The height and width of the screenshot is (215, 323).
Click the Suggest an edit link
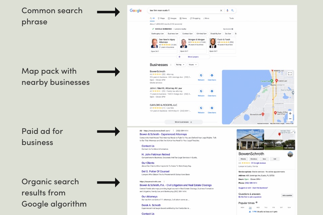[245, 188]
